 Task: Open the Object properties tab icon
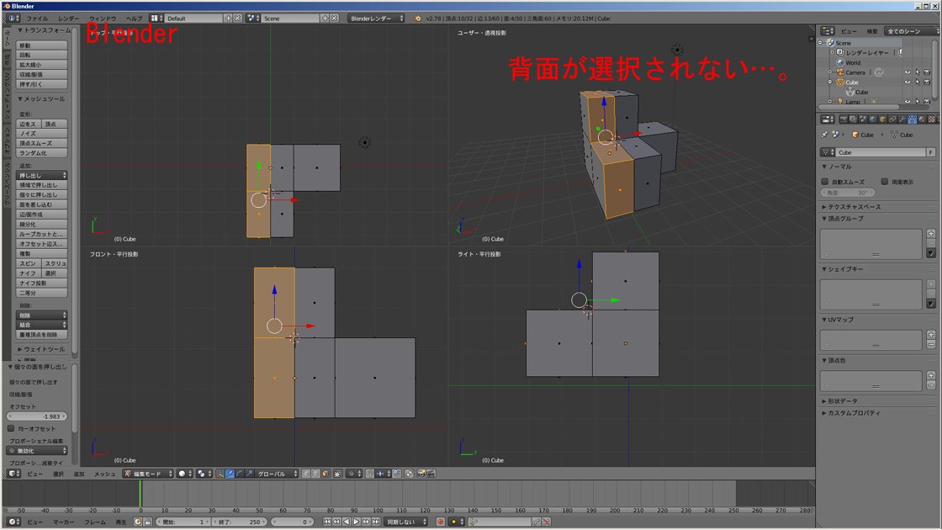pyautogui.click(x=882, y=119)
